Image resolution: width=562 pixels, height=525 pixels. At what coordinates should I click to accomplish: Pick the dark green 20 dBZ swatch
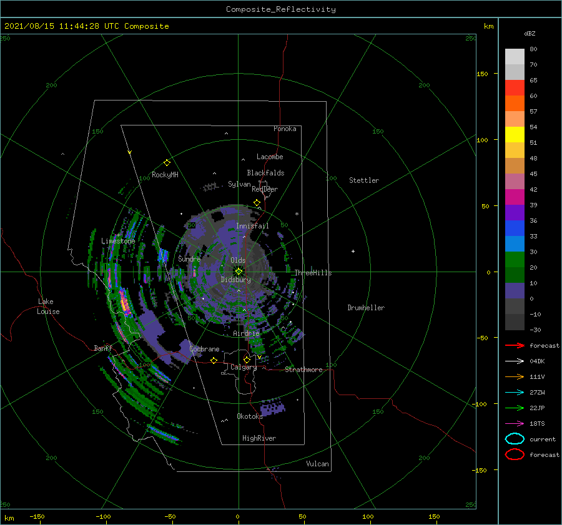pos(515,275)
